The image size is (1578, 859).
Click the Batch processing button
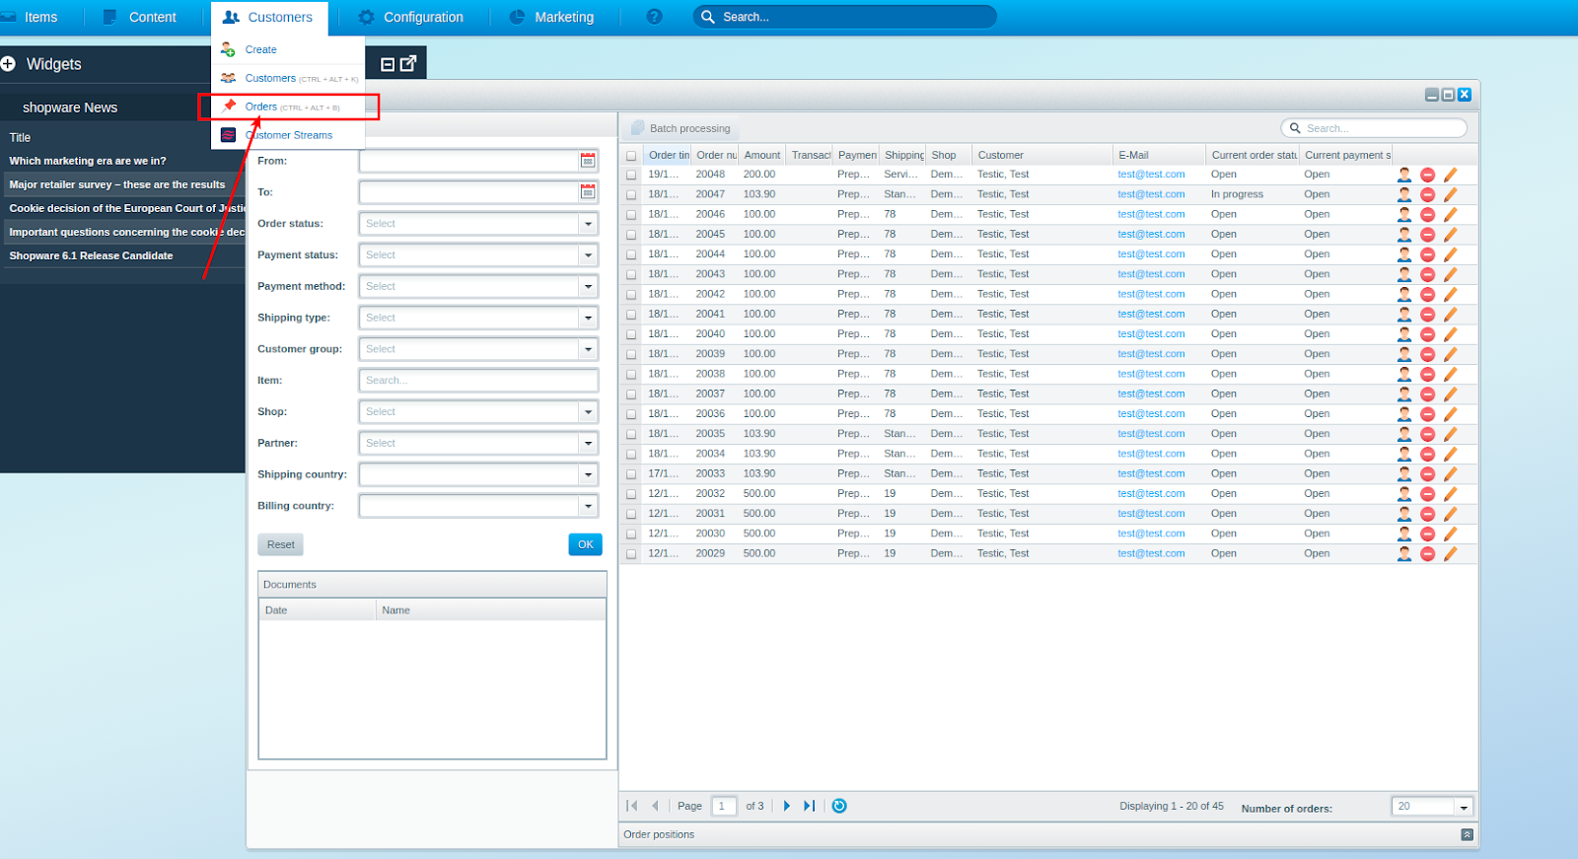click(x=681, y=128)
